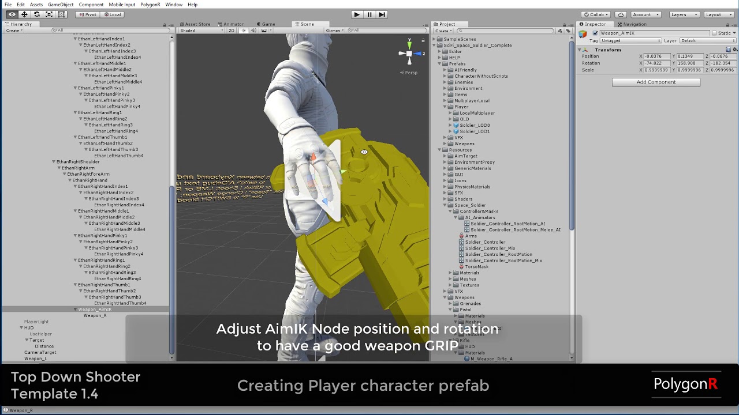The image size is (739, 415).
Task: Open the GameObject menu
Action: [61, 5]
